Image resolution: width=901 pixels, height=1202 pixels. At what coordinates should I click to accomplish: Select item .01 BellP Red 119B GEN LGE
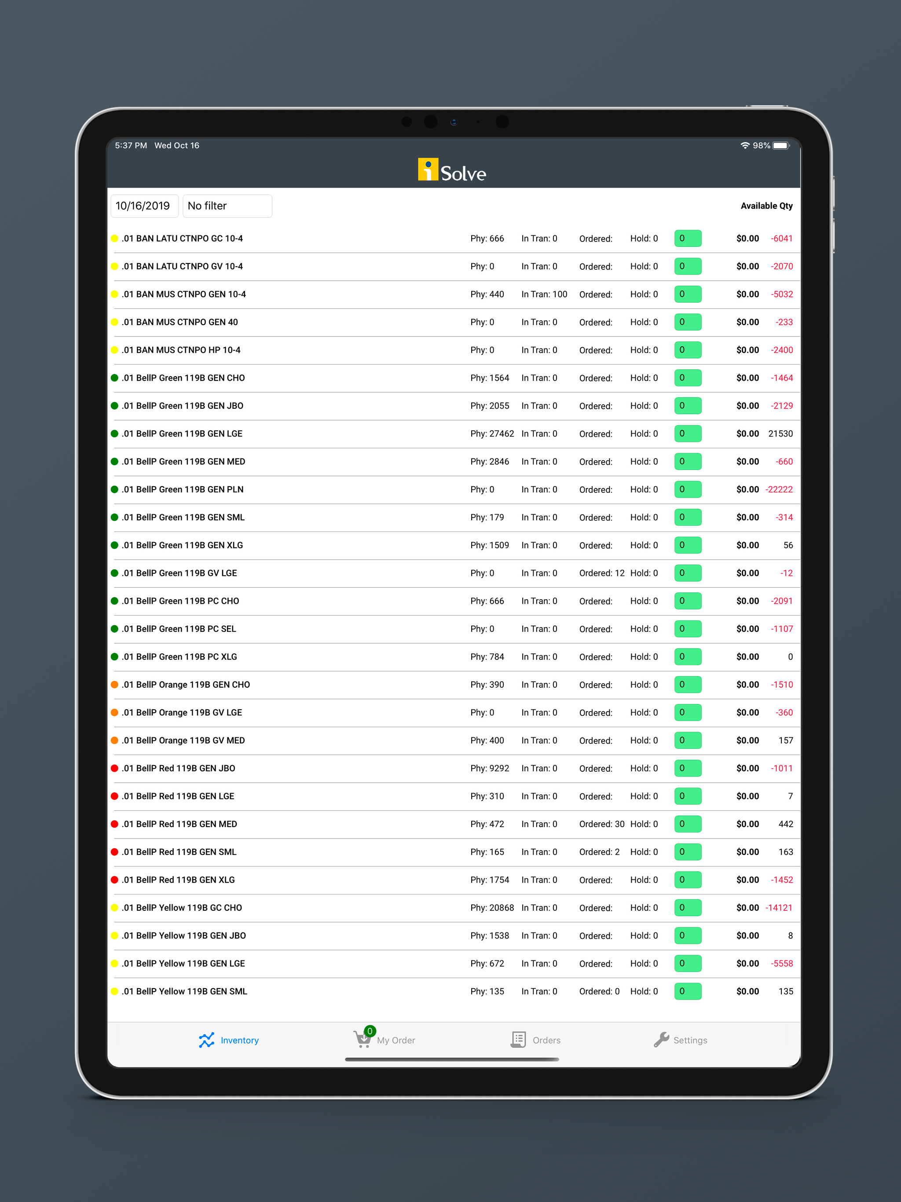tap(178, 796)
